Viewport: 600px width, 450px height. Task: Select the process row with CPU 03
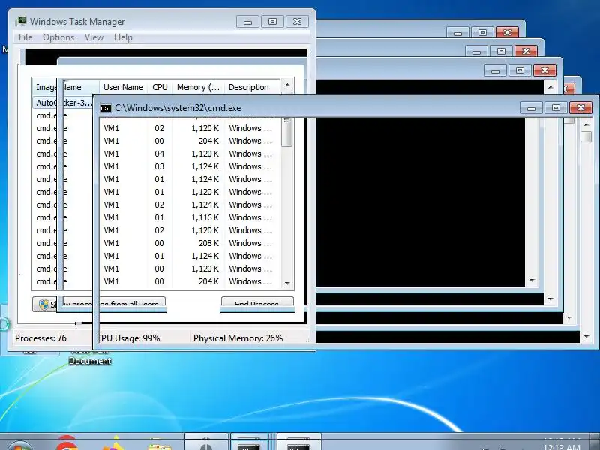tap(156, 166)
